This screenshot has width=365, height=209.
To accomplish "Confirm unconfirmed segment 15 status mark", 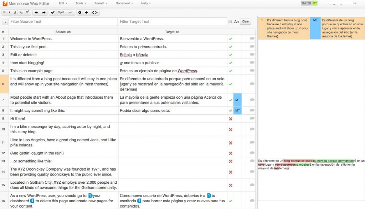I will [x=231, y=186].
